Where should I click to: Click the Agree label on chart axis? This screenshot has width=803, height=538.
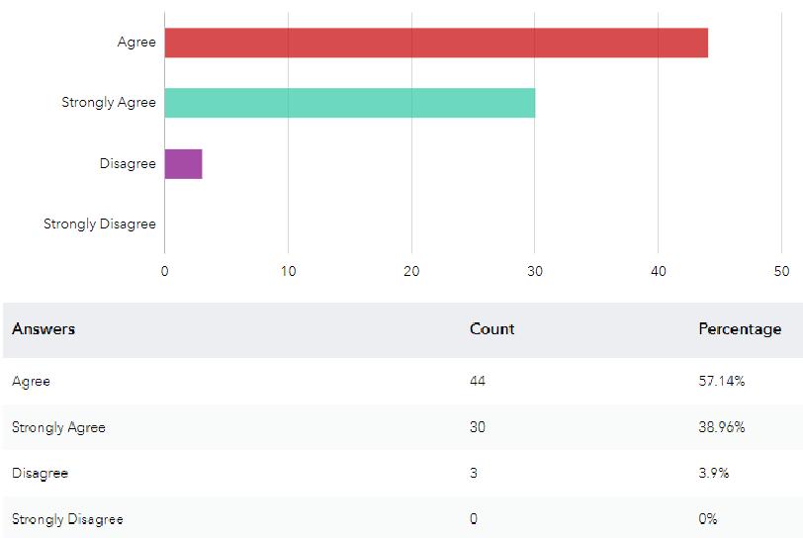136,43
